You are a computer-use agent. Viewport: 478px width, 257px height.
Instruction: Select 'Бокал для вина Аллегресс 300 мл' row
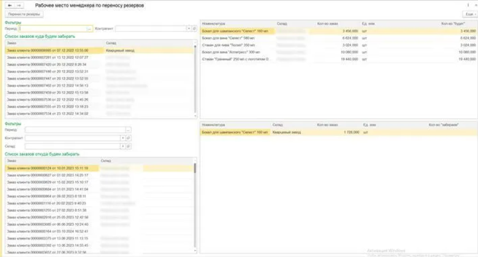coord(339,52)
